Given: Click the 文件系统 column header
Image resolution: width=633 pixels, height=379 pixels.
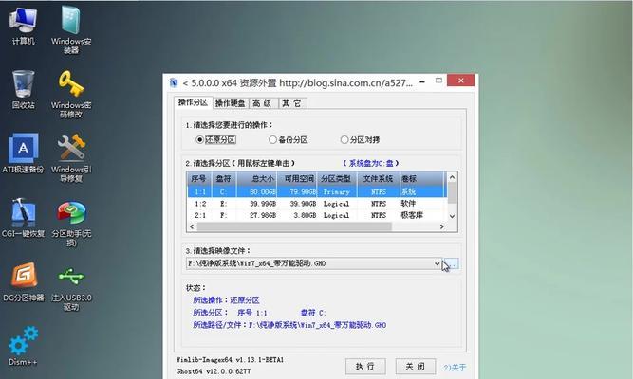Looking at the screenshot, I should 379,179.
